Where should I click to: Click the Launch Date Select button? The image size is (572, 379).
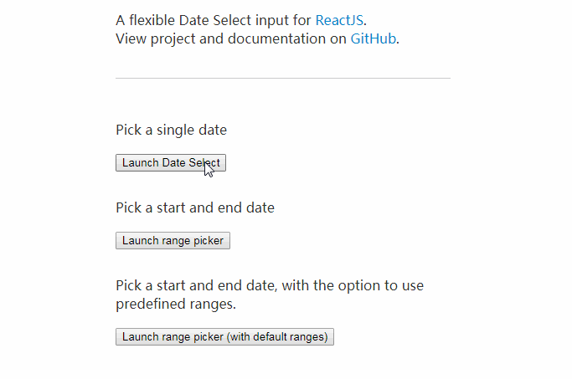tap(170, 163)
